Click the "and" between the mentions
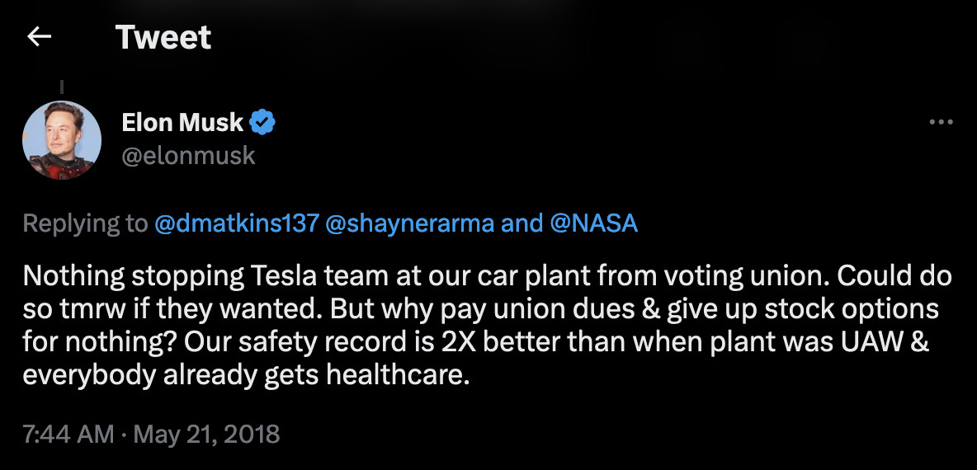The width and height of the screenshot is (977, 470). pos(522,223)
